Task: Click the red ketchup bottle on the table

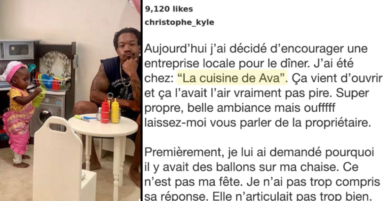Action: point(105,111)
